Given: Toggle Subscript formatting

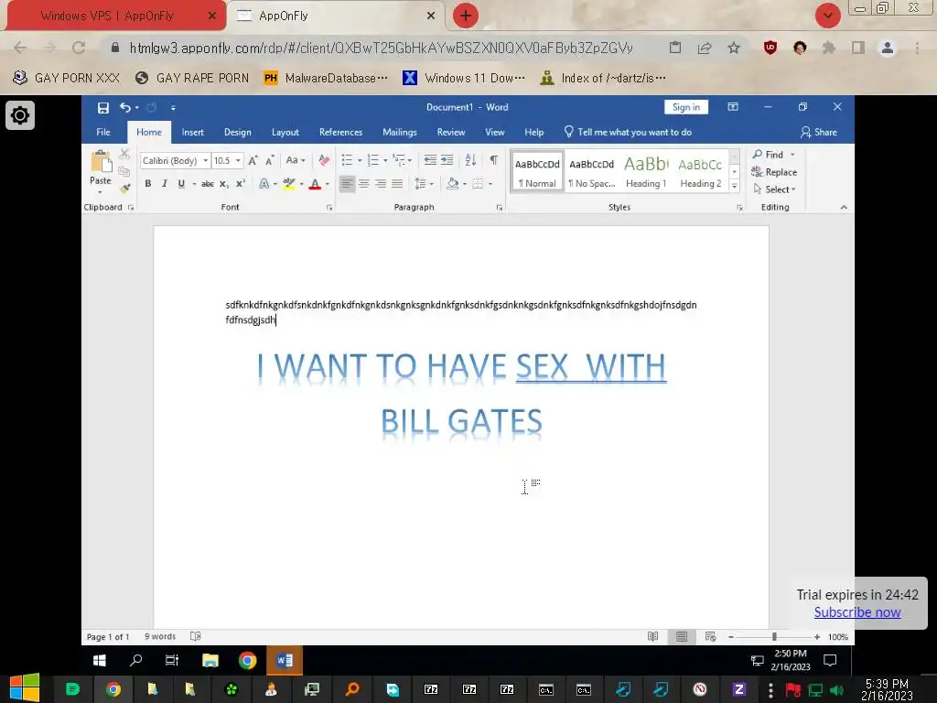Looking at the screenshot, I should pos(223,183).
